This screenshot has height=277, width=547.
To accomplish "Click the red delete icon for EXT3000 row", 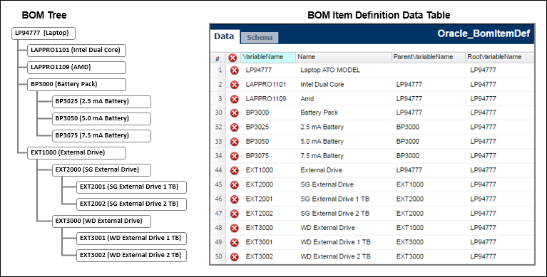I will [235, 228].
